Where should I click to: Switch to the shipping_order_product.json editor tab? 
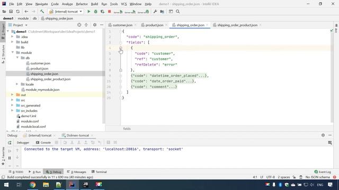click(x=237, y=25)
